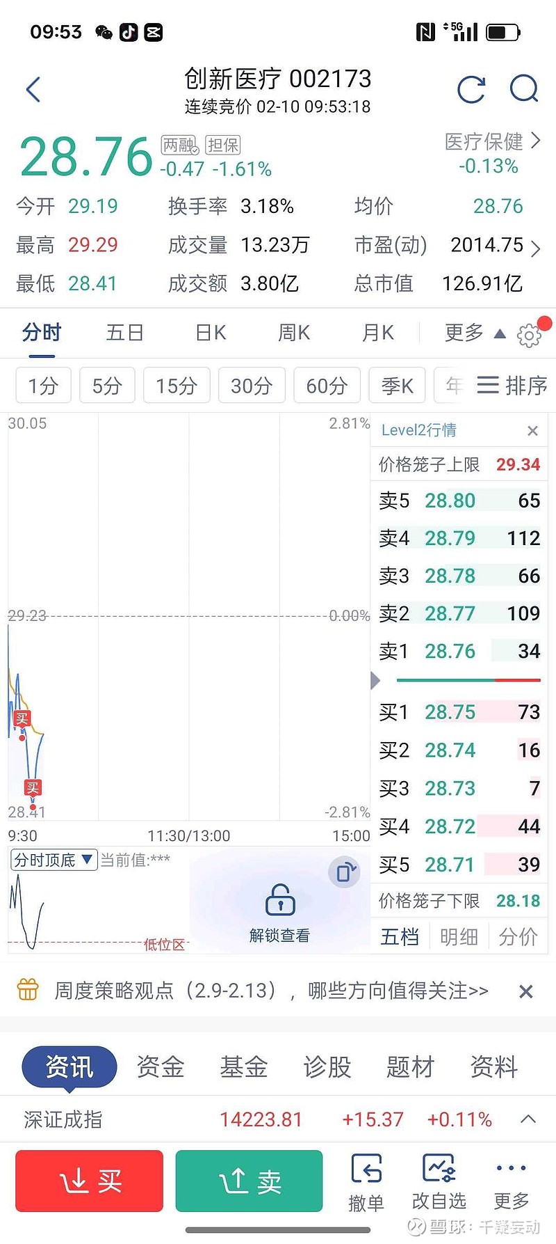Rotate chart to landscape view

(x=345, y=872)
